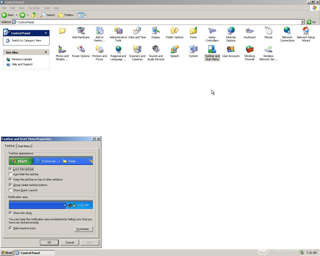This screenshot has height=256, width=320.
Task: Enable Show Quick Launch checkbox
Action: point(10,190)
